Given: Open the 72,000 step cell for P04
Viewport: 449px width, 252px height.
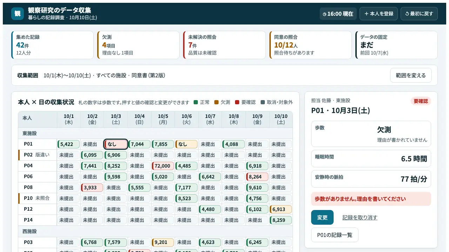Looking at the screenshot, I should [163, 166].
